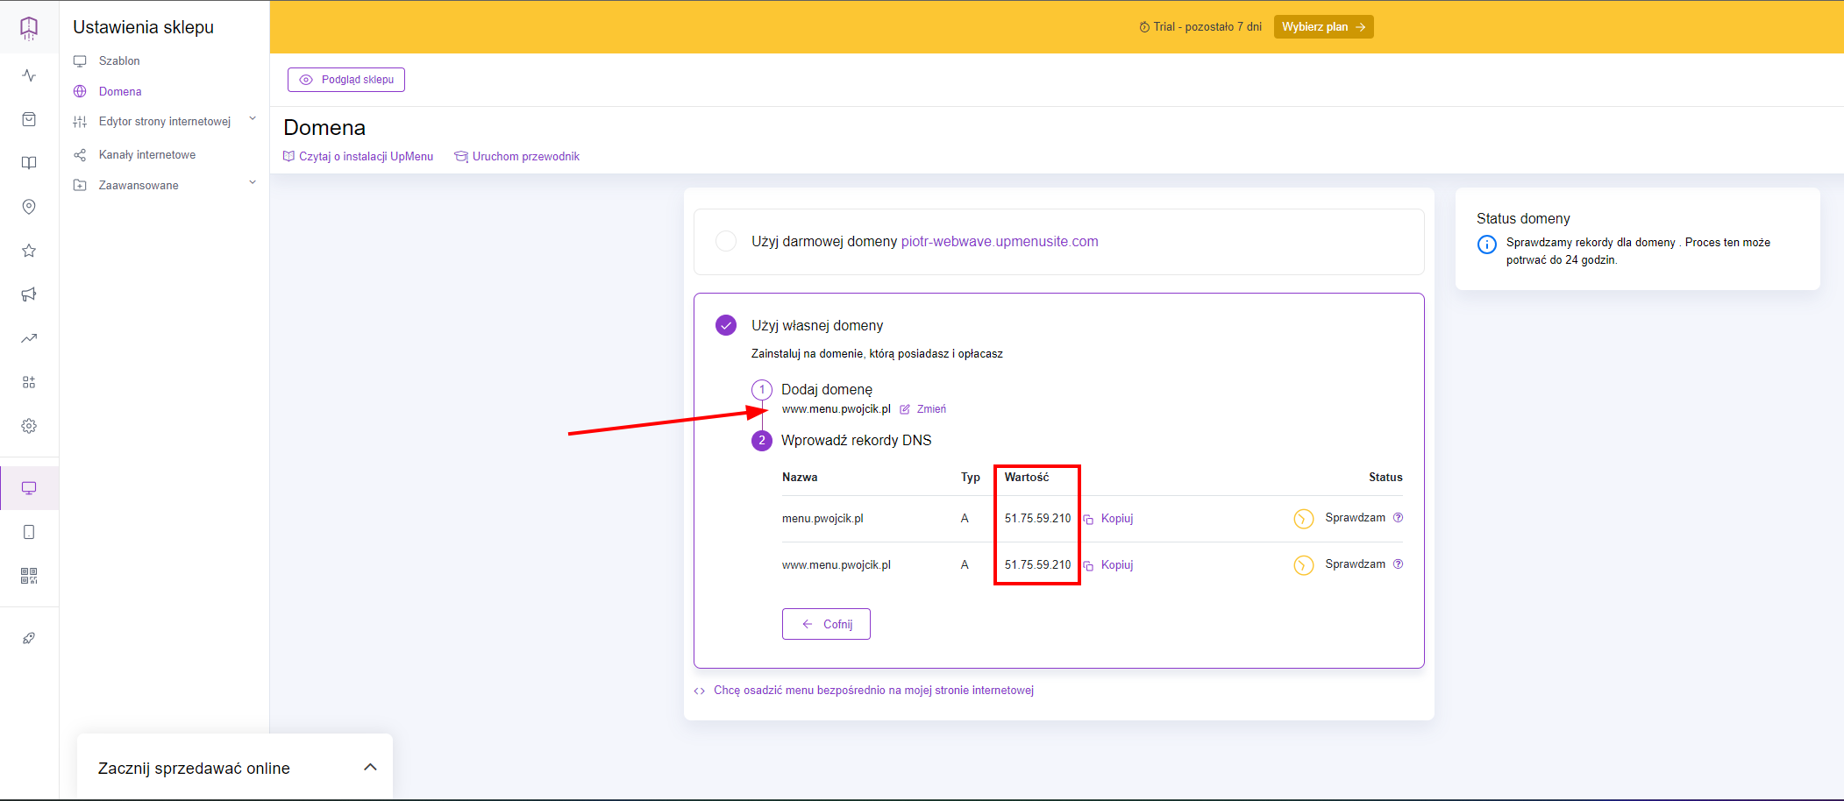Click the rocket icon at sidebar bottom

click(29, 638)
